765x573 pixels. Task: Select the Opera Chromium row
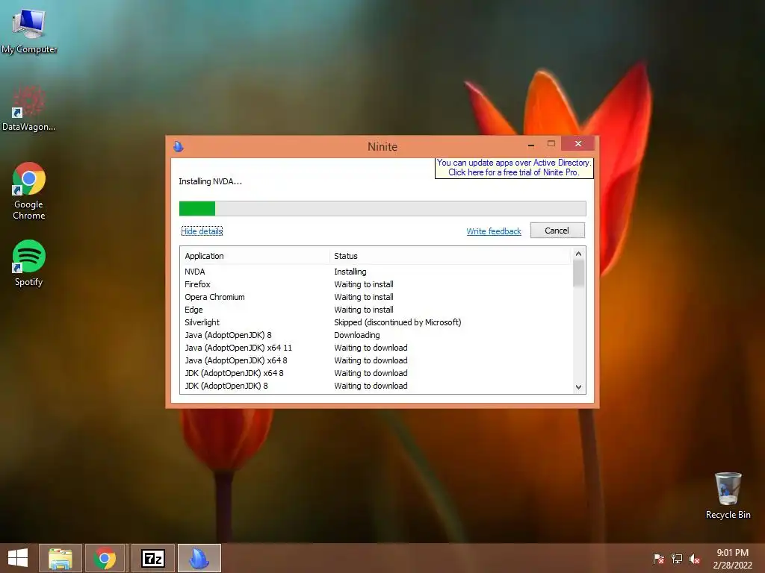tap(376, 297)
